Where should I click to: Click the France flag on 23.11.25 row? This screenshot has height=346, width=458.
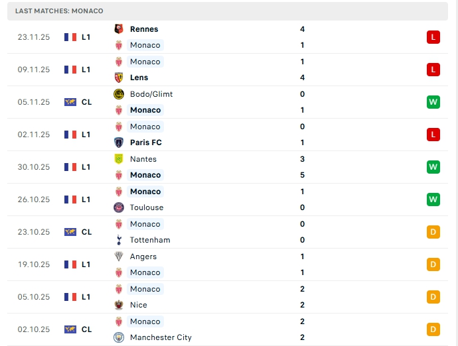point(70,37)
